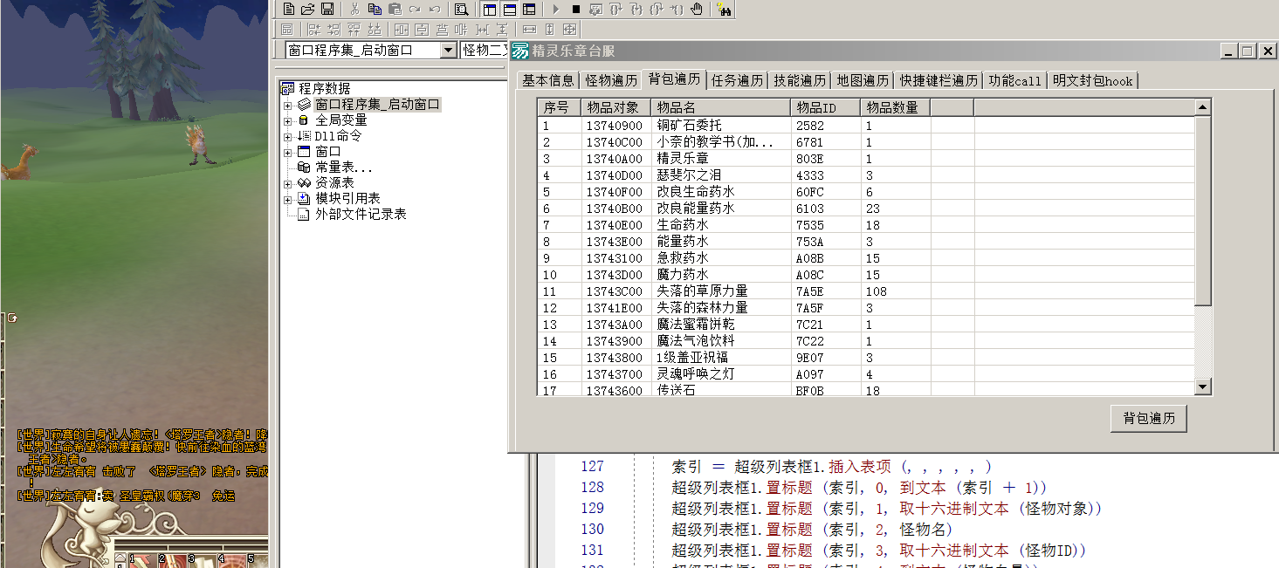Viewport: 1279px width, 568px height.
Task: Open the 窗口程序集_启动窗口 combo box dropdown
Action: [449, 50]
